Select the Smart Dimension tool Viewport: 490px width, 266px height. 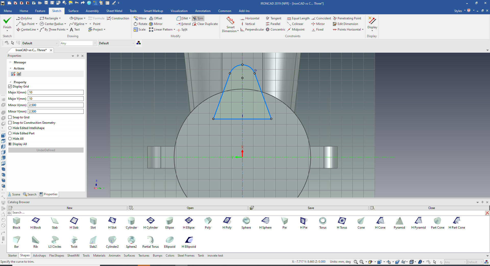pos(230,21)
